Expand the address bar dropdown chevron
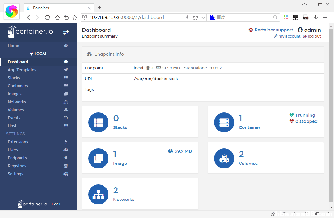This screenshot has width=334, height=218. coord(203,18)
